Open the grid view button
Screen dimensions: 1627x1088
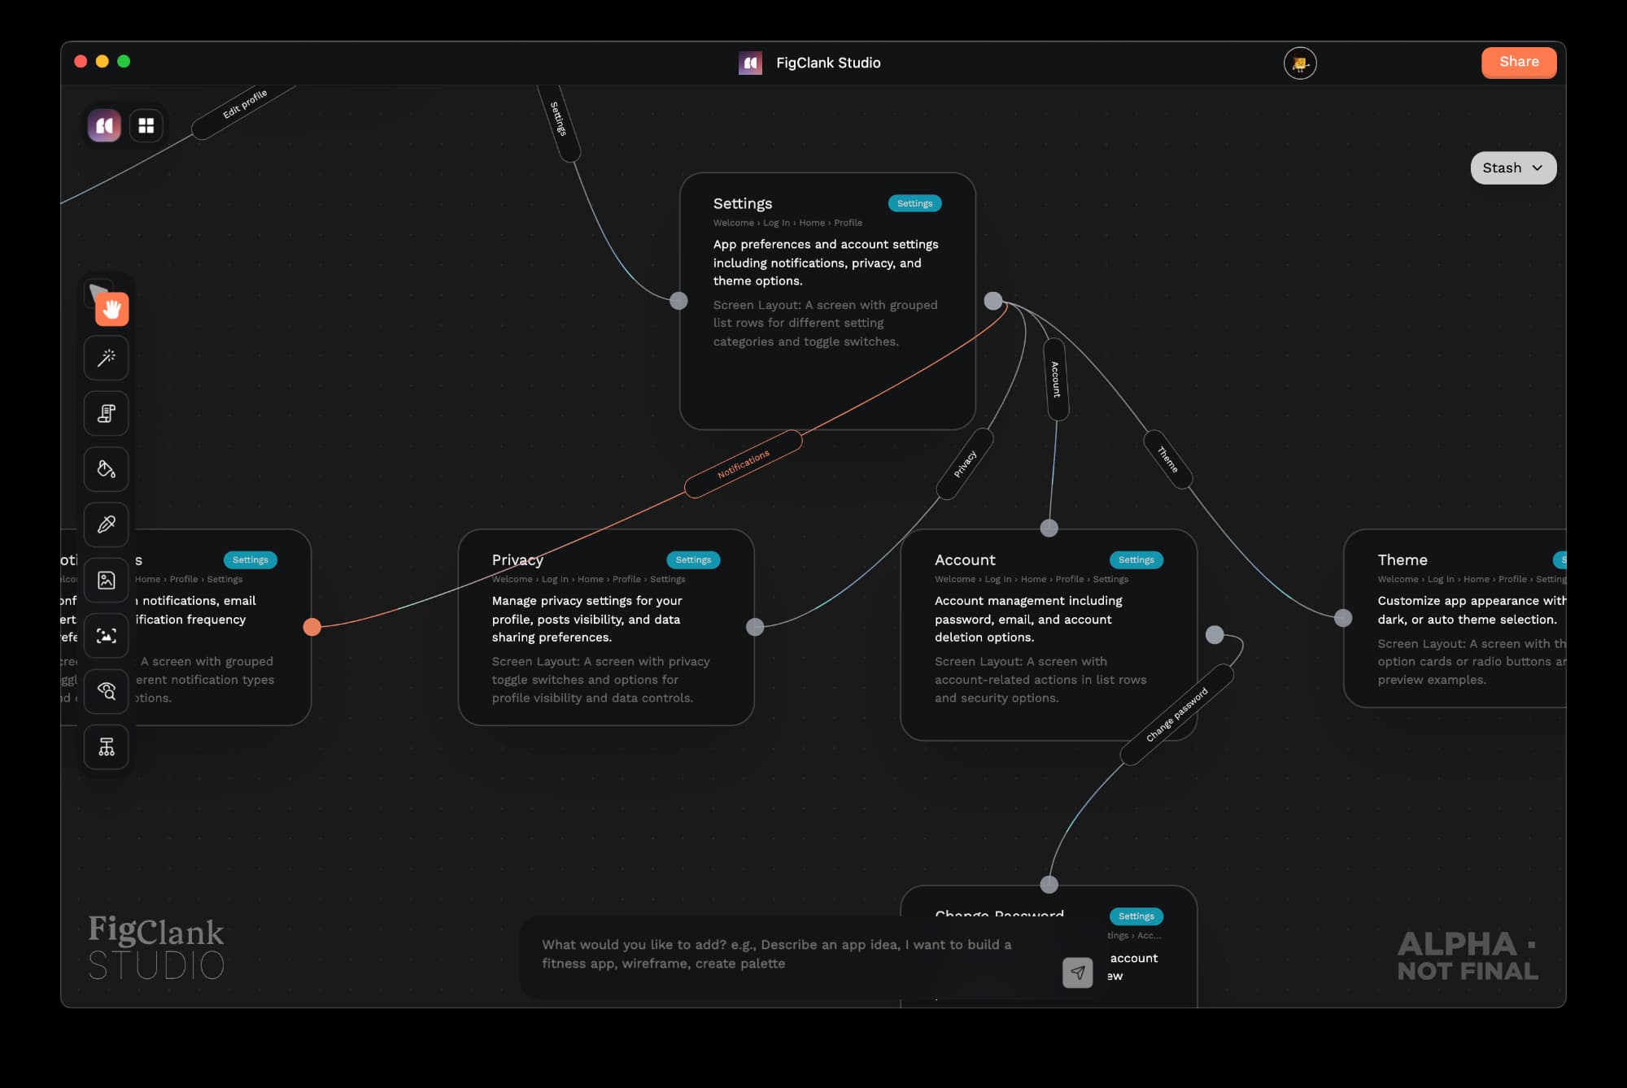(x=146, y=125)
